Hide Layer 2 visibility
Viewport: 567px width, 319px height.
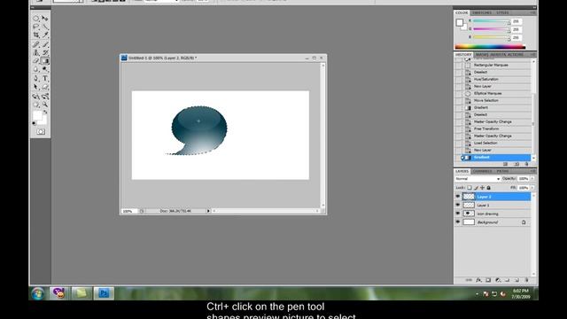tap(458, 197)
